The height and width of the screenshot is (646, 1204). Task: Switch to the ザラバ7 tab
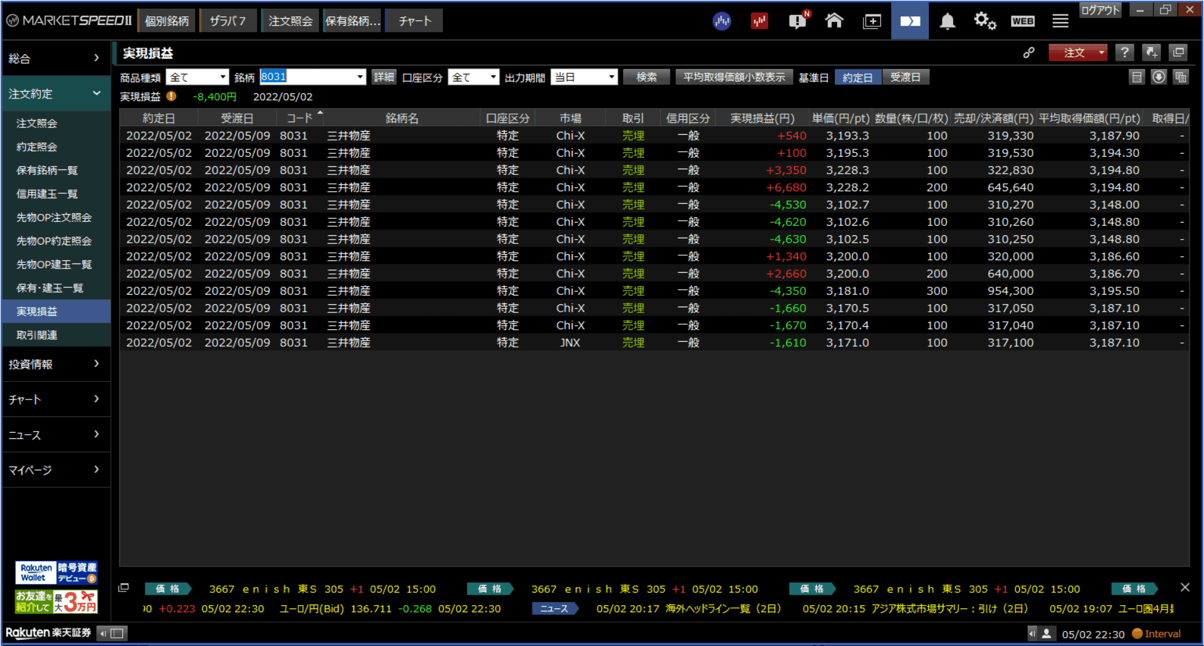point(228,21)
